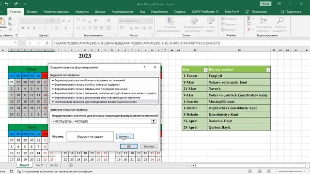Open the Kun column filter dropdown
310x174 pixels.
[205, 70]
